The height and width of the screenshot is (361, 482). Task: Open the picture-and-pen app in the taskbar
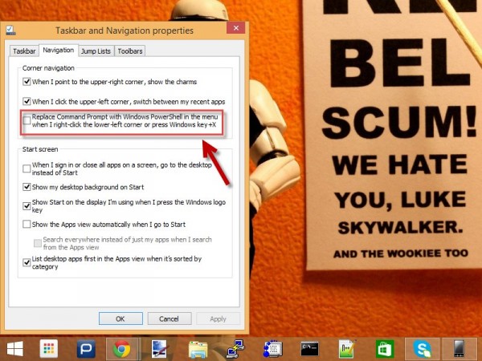coord(160,349)
